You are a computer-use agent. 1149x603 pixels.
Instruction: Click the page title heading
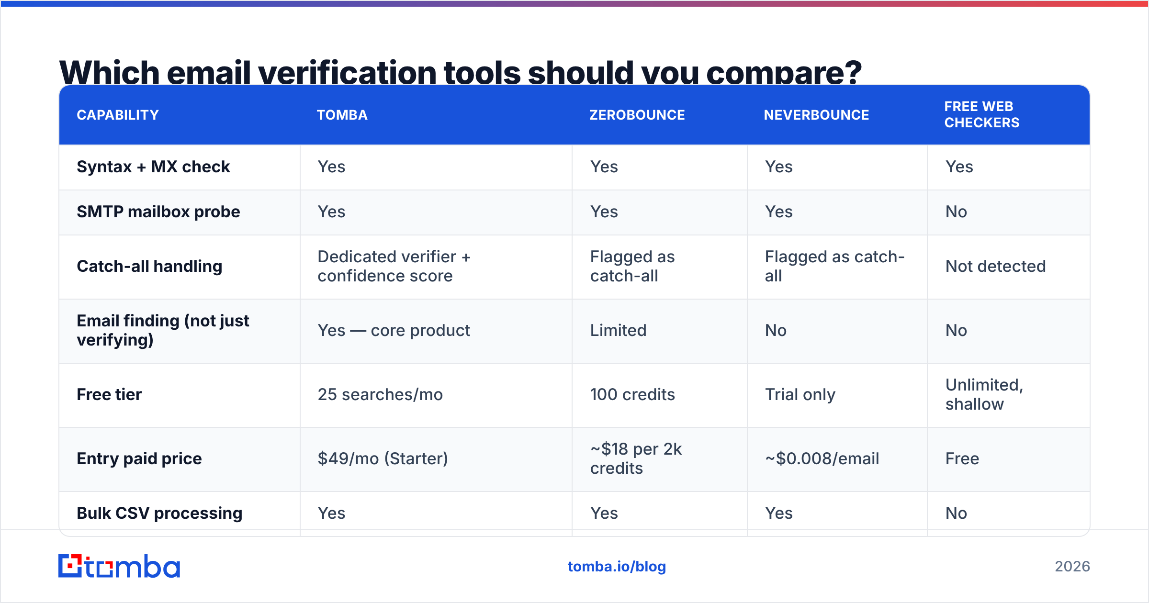(x=460, y=72)
